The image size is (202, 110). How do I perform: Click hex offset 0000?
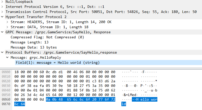click(x=6, y=72)
